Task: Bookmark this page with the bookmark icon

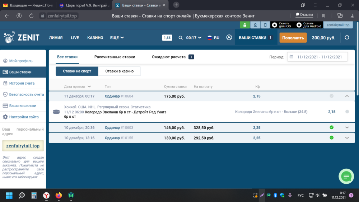Action: click(323, 16)
